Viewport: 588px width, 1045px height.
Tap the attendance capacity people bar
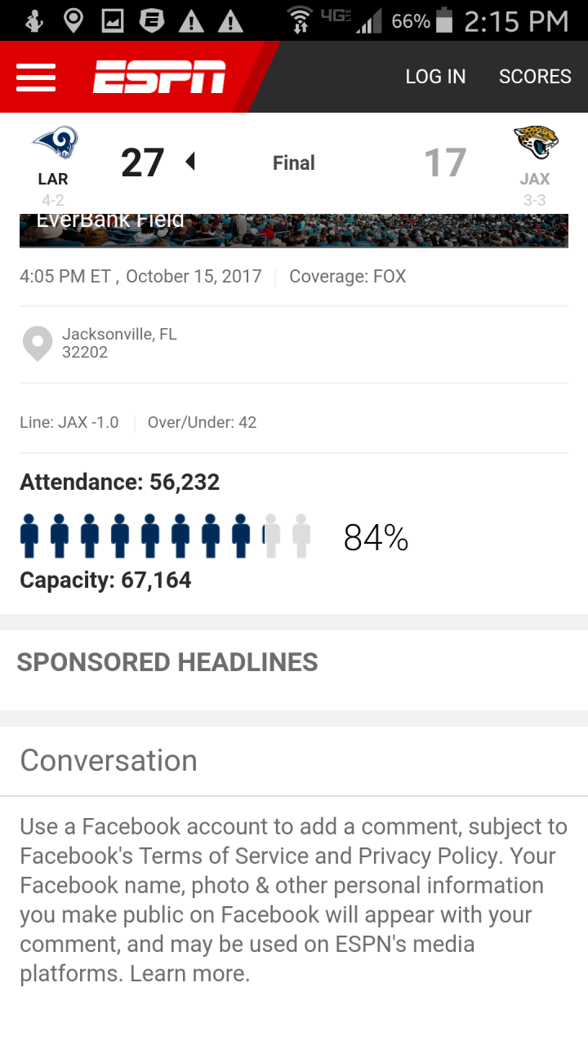click(x=165, y=536)
